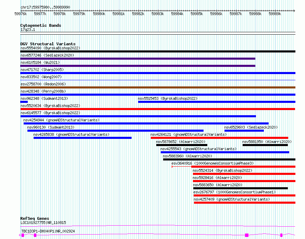Click the blue bar under nsv471702 (Sharp2005)
305x239 pixels.
(x=158, y=73)
